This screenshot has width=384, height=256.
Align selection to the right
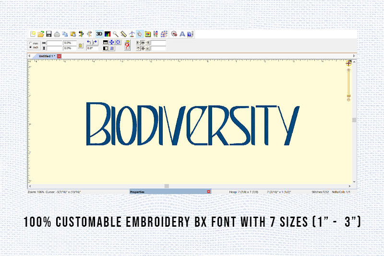[x=147, y=43]
